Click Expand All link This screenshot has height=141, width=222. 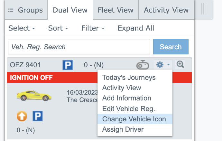136,28
